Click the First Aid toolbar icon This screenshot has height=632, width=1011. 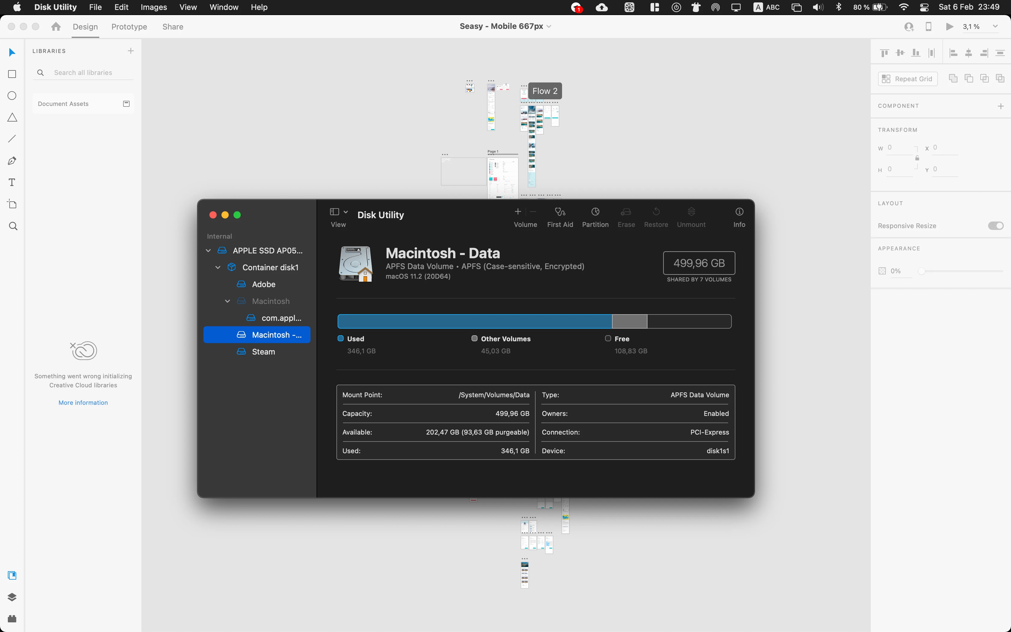pyautogui.click(x=560, y=212)
